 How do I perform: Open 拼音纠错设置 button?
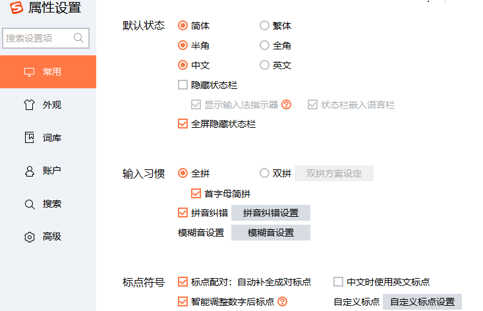tap(270, 213)
